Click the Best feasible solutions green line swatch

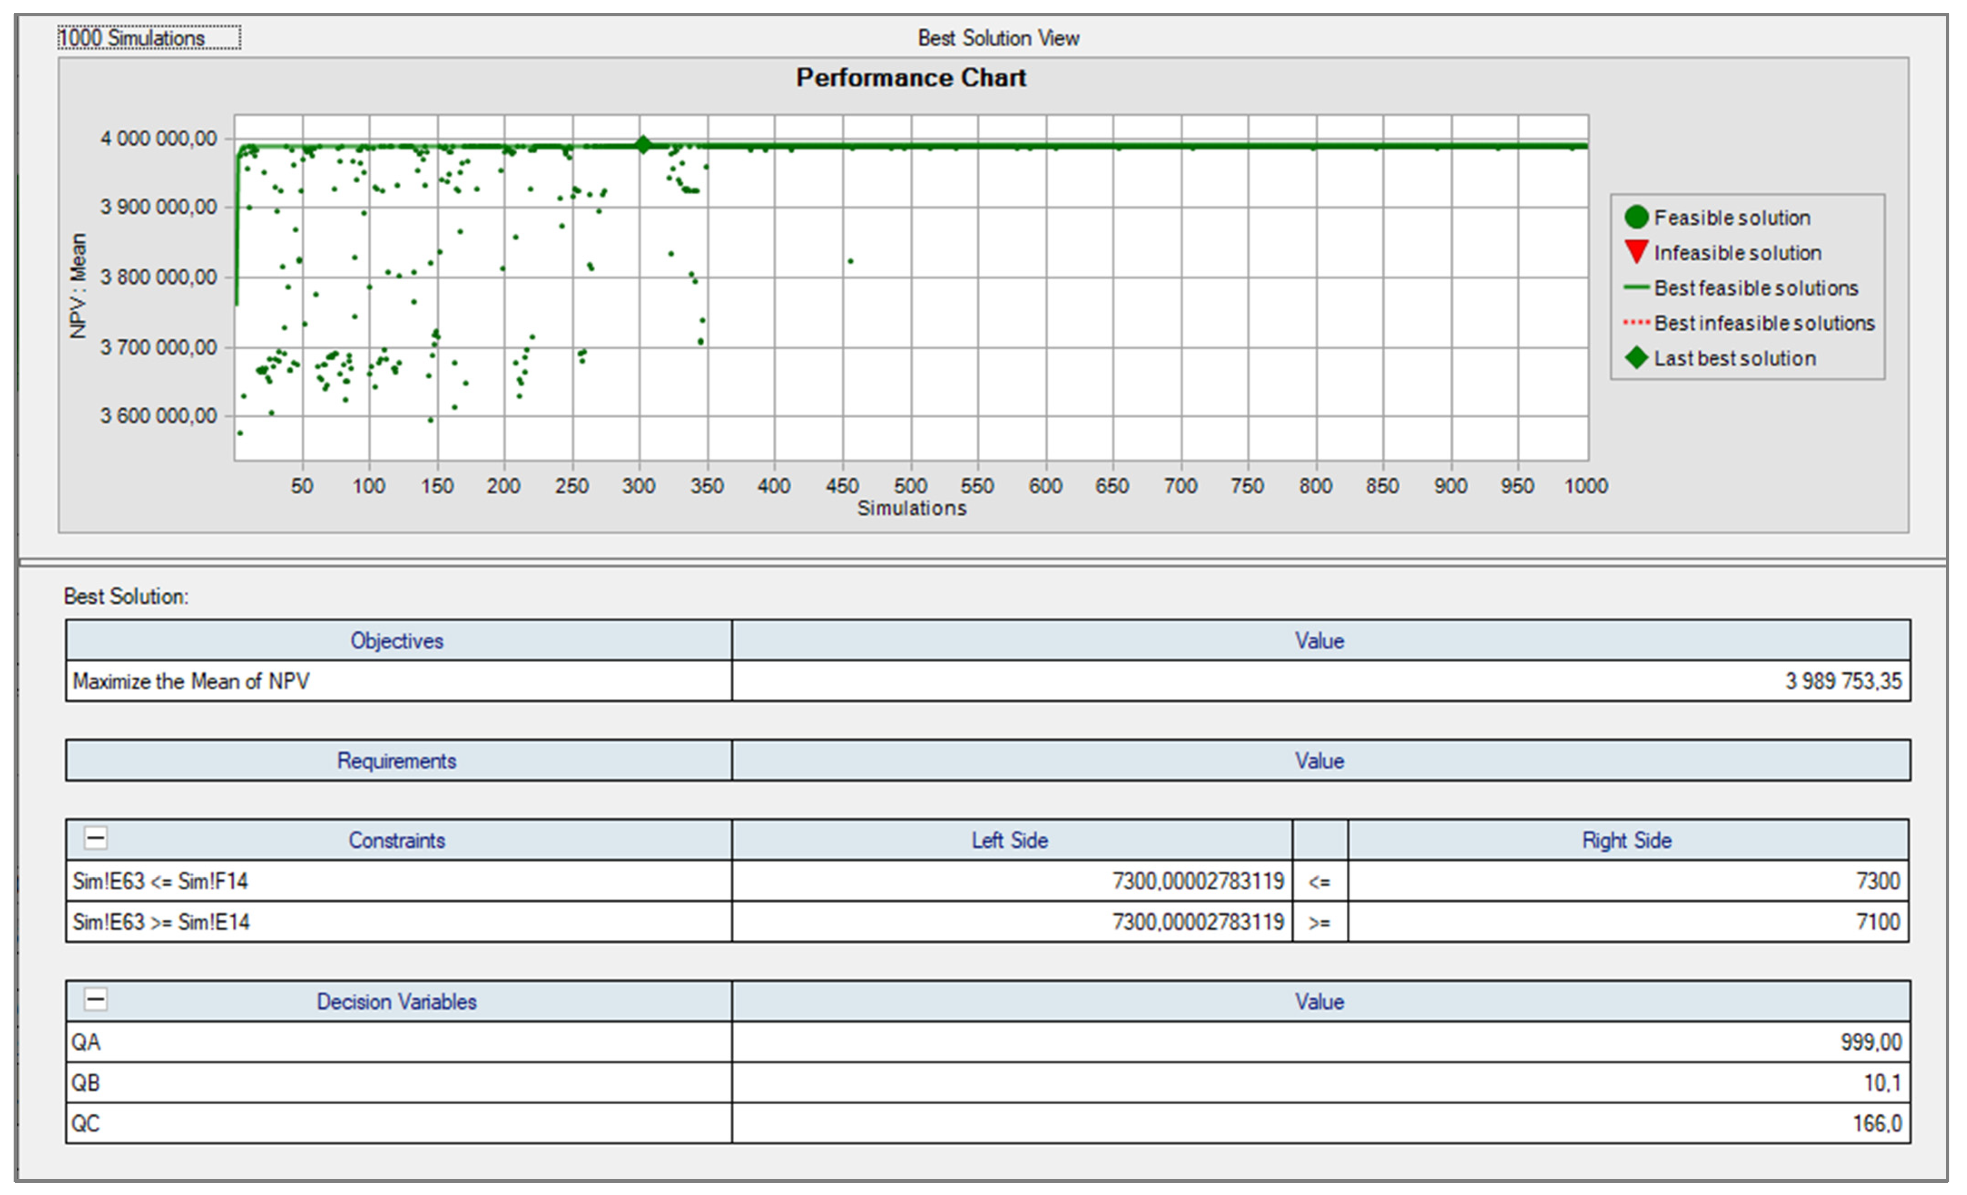point(1636,287)
